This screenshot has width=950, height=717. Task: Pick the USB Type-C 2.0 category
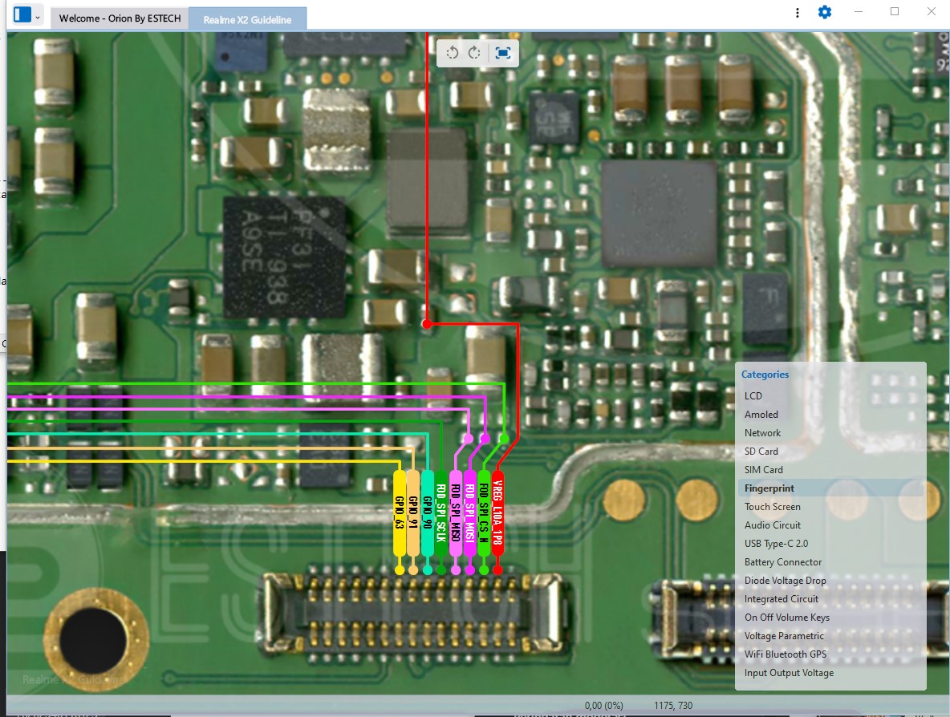point(777,544)
